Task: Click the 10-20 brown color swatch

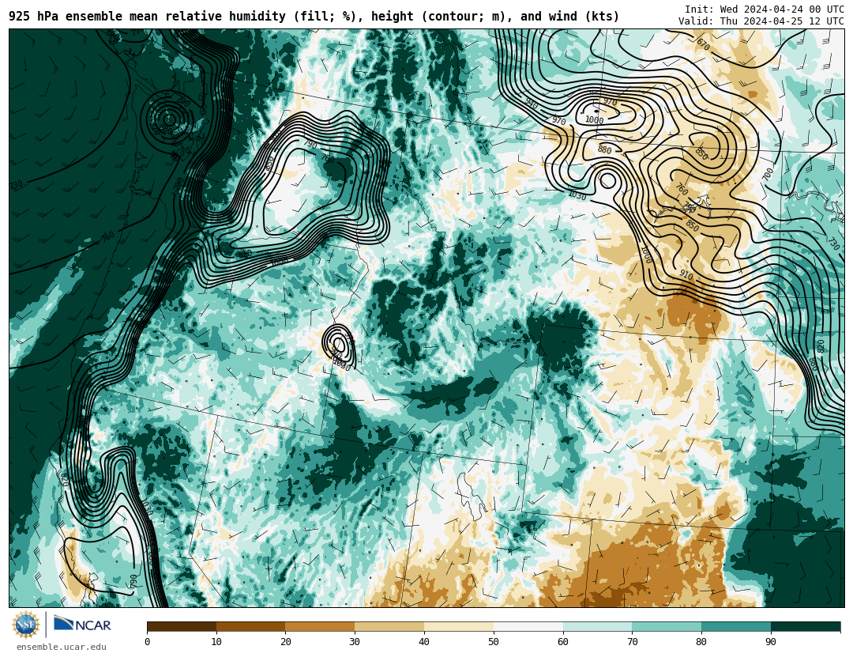Action: (251, 626)
